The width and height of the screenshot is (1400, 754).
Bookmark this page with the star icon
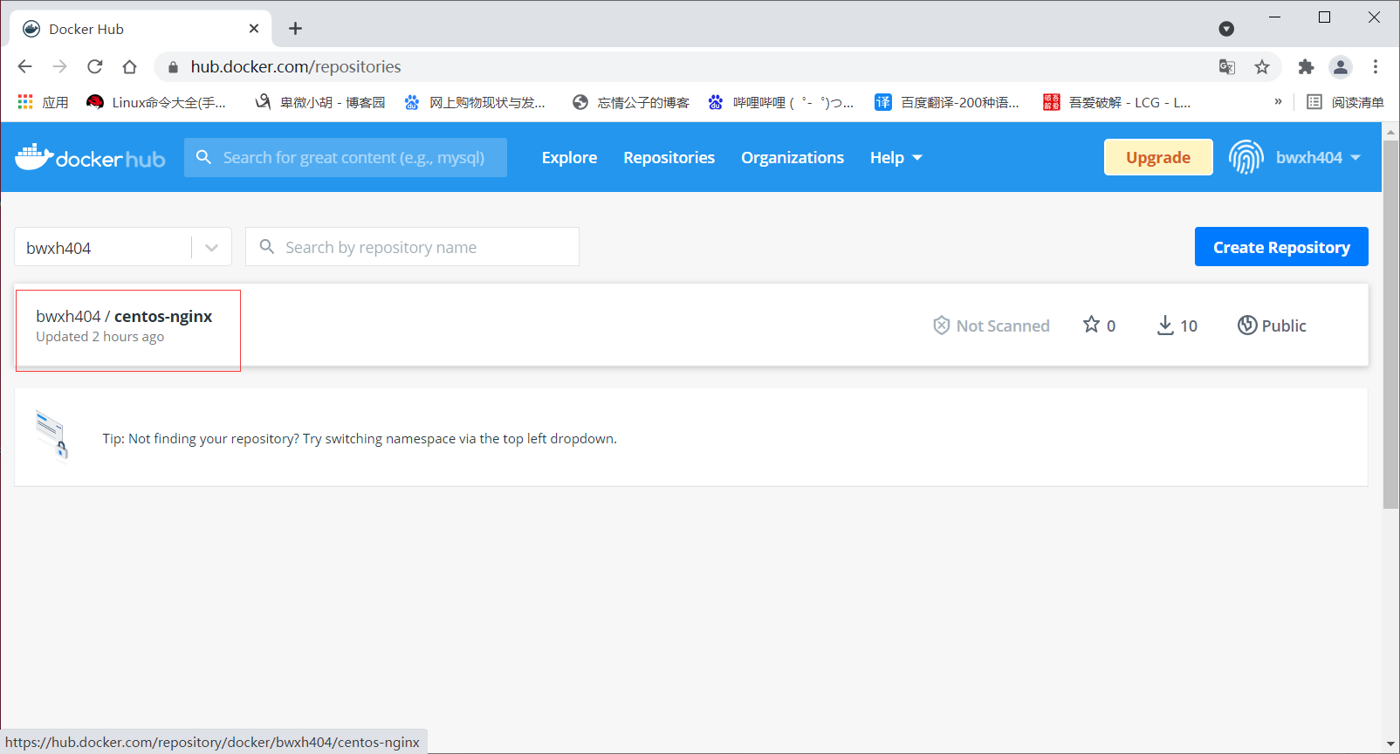coord(1262,66)
